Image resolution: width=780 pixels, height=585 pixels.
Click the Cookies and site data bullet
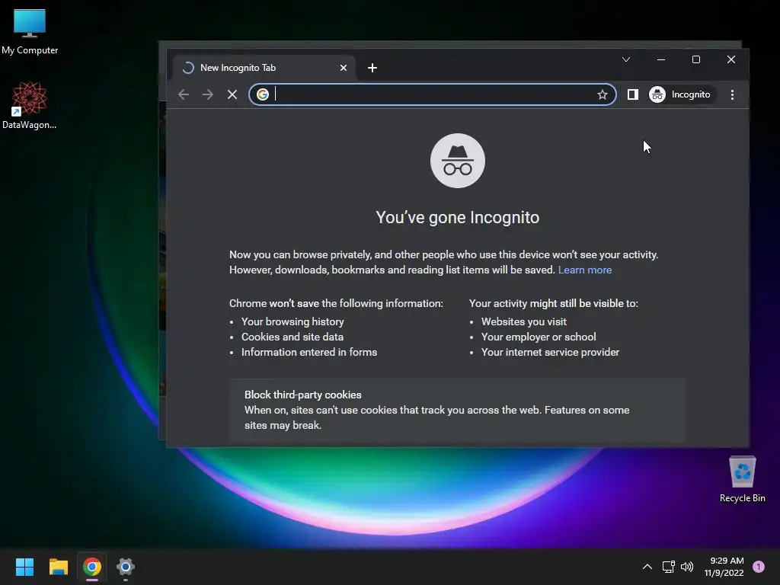pyautogui.click(x=292, y=337)
